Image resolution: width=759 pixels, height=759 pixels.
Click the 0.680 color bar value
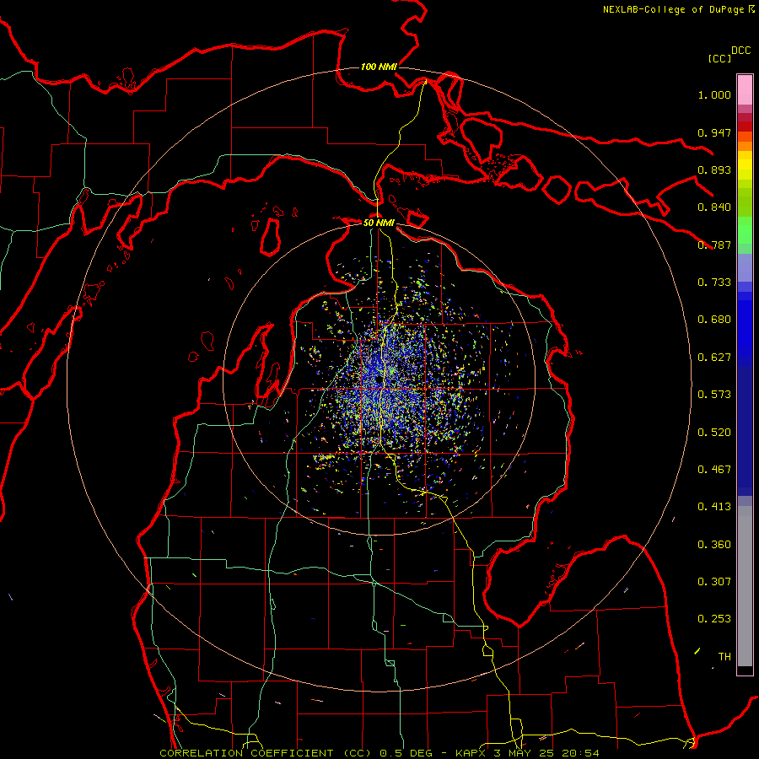pyautogui.click(x=714, y=319)
